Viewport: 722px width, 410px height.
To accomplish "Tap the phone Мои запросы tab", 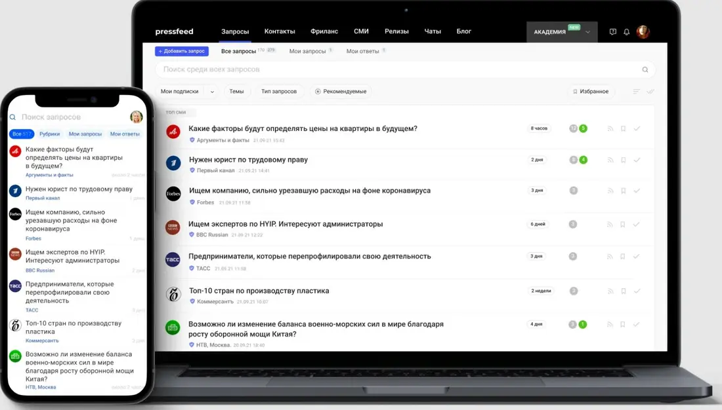I will (x=85, y=134).
